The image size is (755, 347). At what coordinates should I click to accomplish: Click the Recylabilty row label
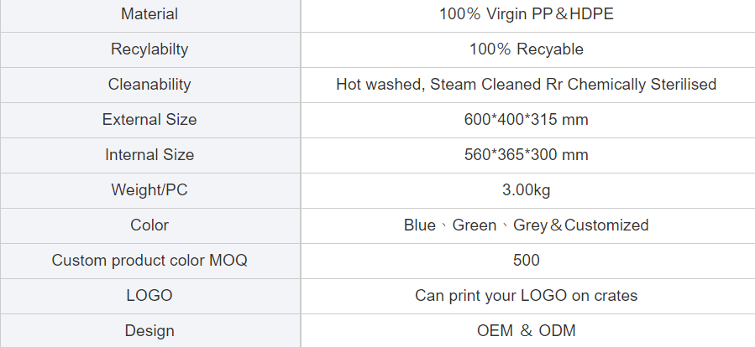149,49
